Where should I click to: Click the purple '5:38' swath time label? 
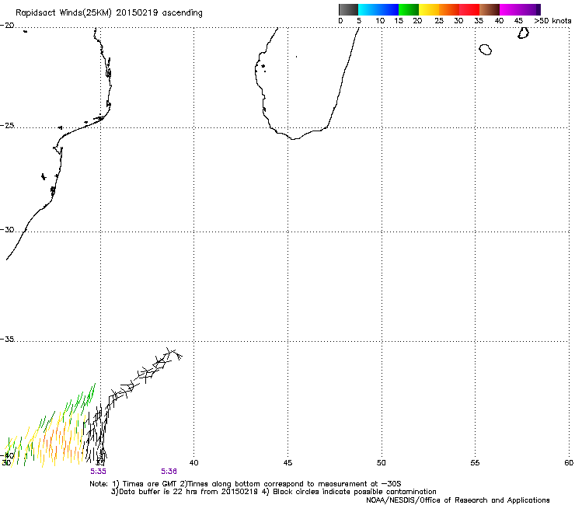[x=169, y=472]
